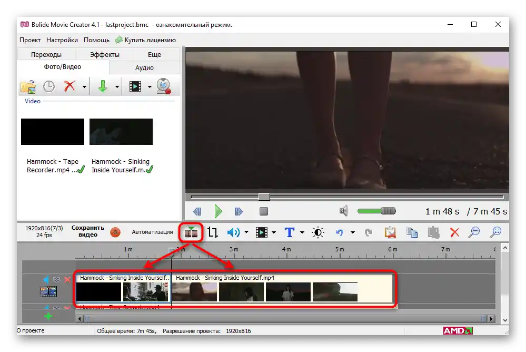The height and width of the screenshot is (352, 526).
Task: Expand the timeline film strip dropdown
Action: [x=274, y=232]
